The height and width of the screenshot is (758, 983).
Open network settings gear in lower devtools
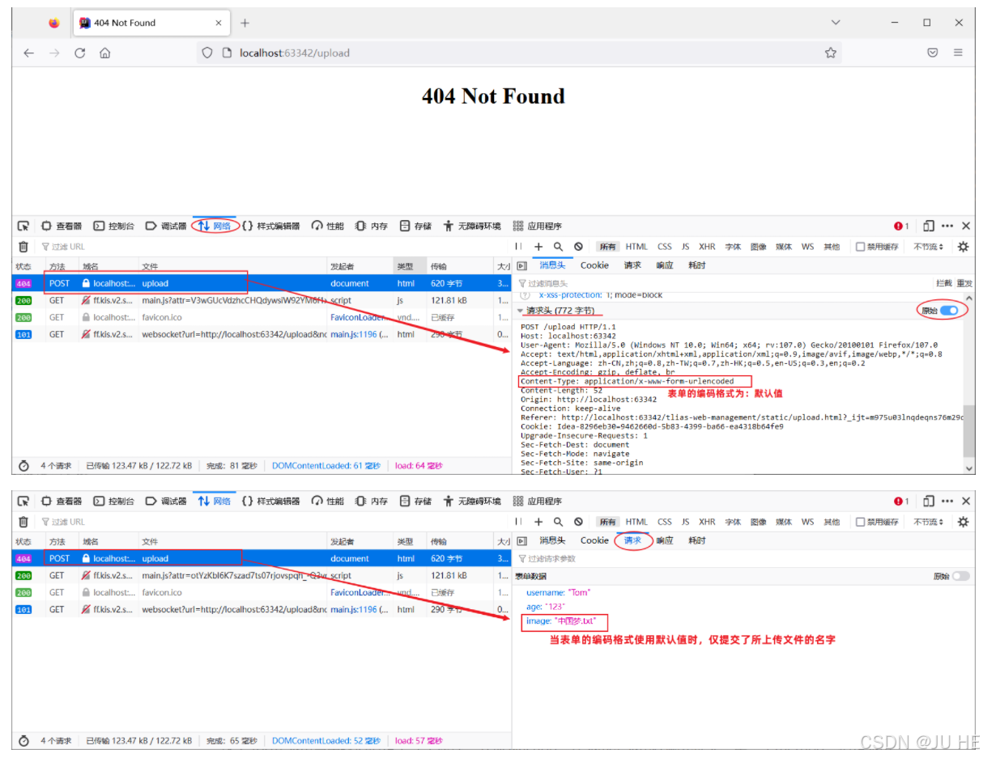(x=963, y=522)
